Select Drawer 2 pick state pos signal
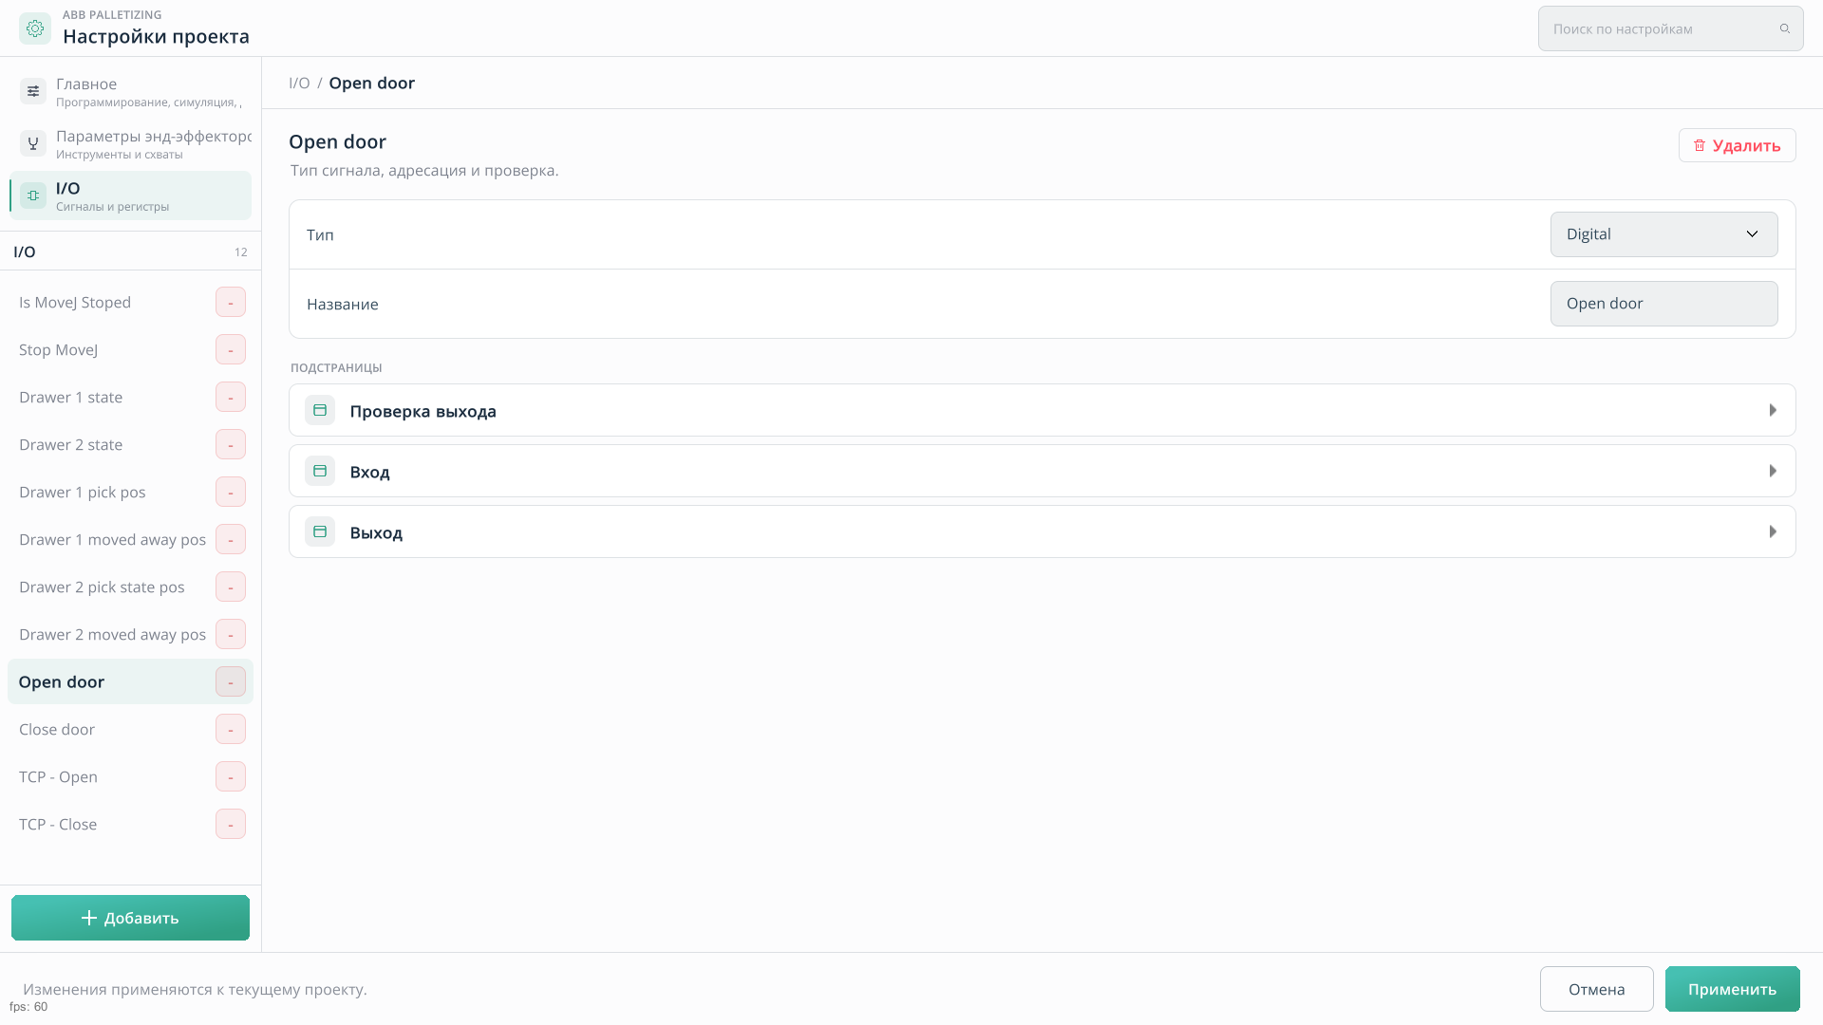 [x=131, y=587]
